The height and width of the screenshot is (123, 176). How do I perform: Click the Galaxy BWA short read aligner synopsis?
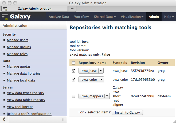click(118, 96)
